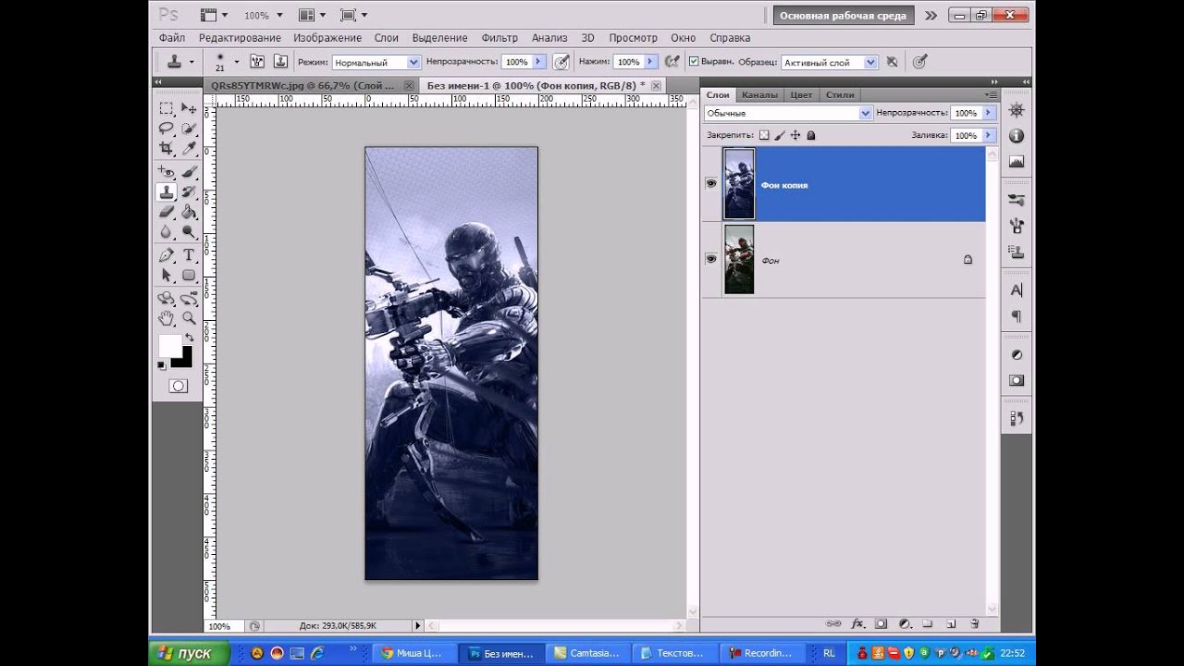
Task: Select the Clone Stamp tool in toolbox
Action: pyautogui.click(x=166, y=192)
